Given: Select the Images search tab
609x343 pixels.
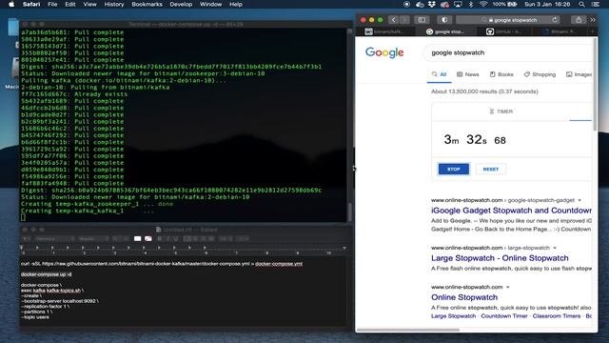Looking at the screenshot, I should [580, 74].
